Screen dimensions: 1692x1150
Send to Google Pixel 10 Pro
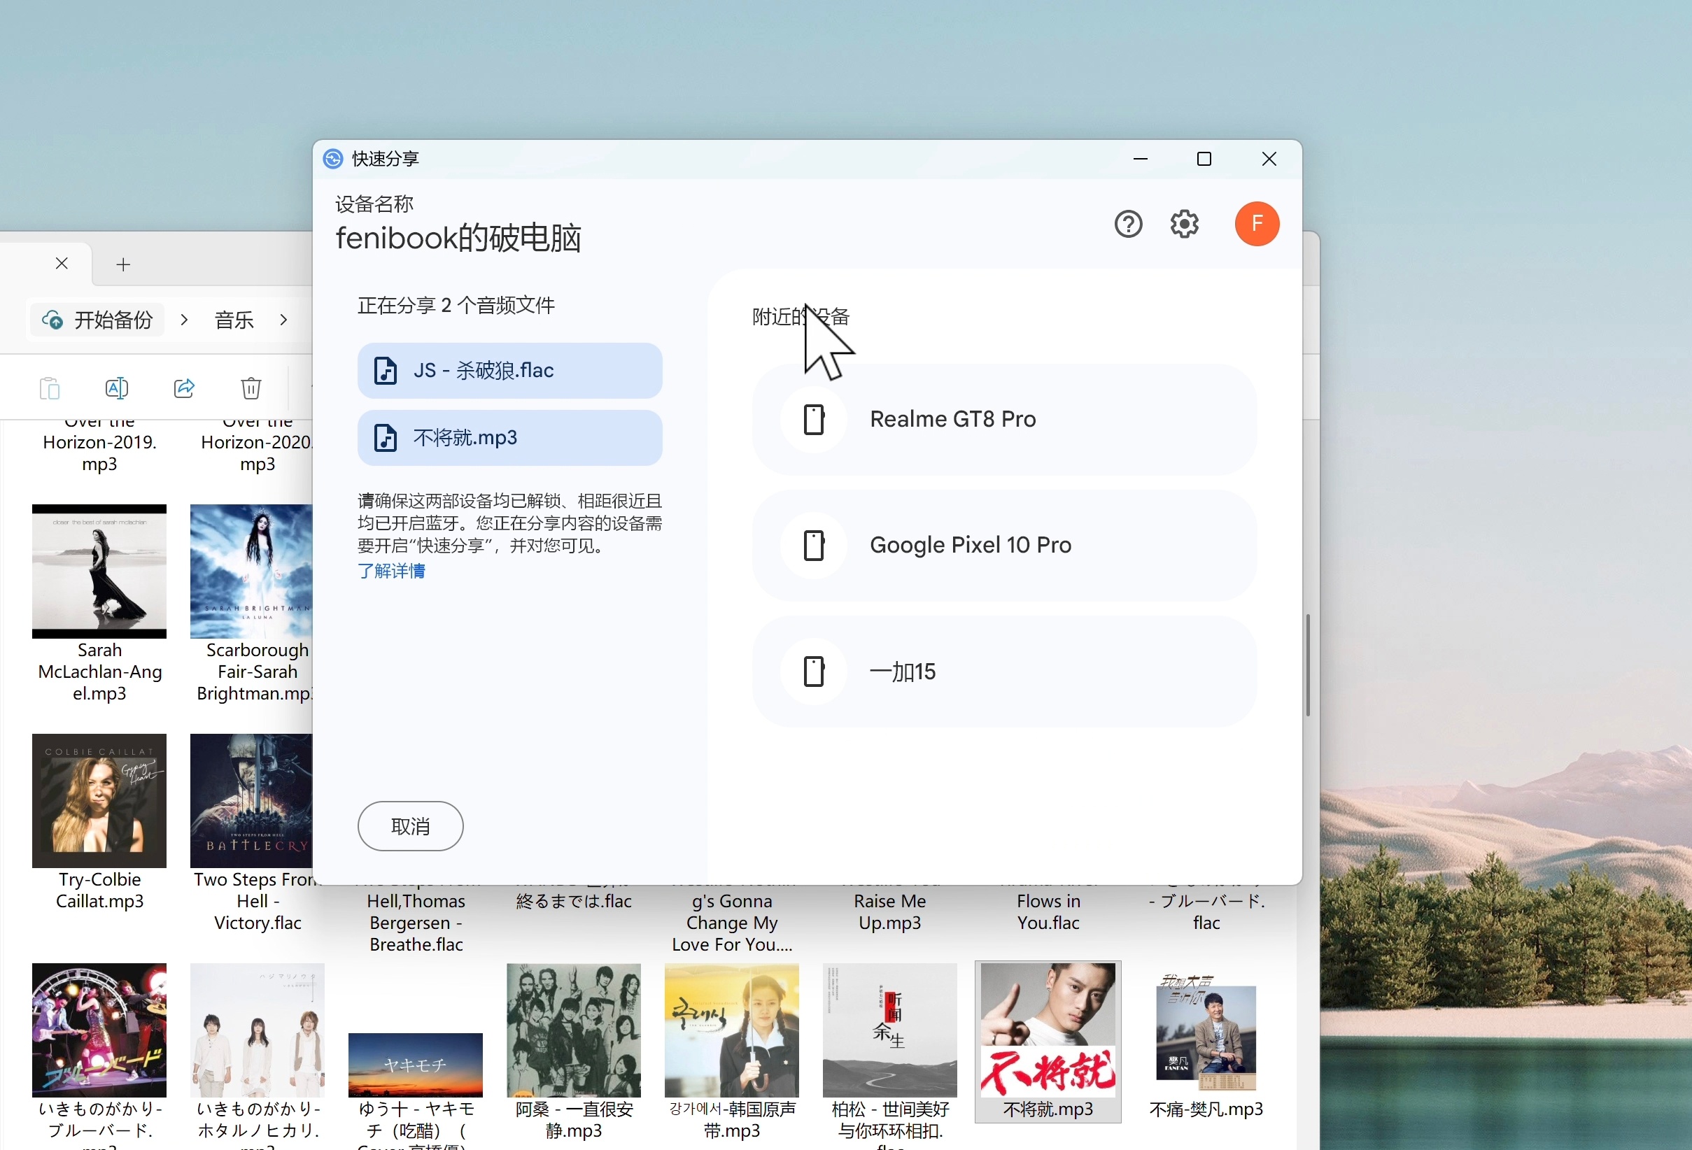[1003, 545]
